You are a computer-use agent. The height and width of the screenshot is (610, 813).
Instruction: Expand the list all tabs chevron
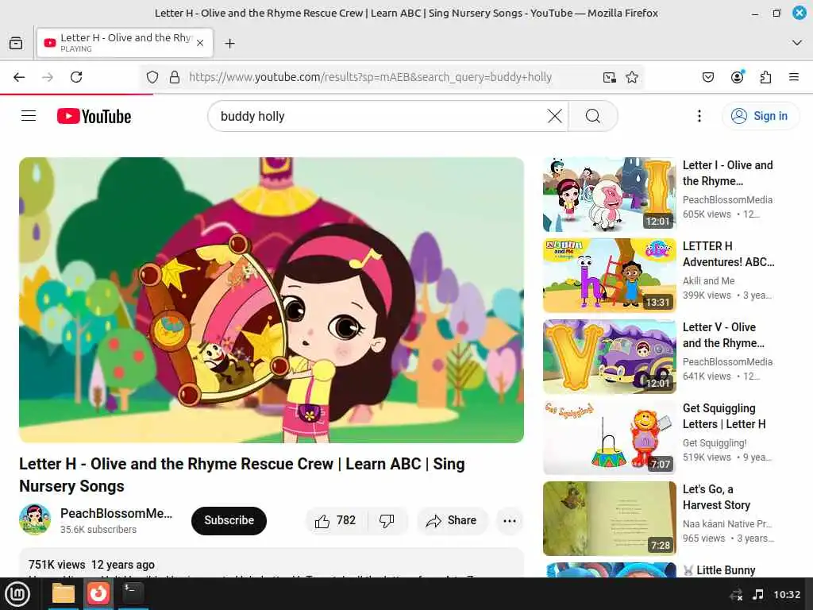pos(797,43)
